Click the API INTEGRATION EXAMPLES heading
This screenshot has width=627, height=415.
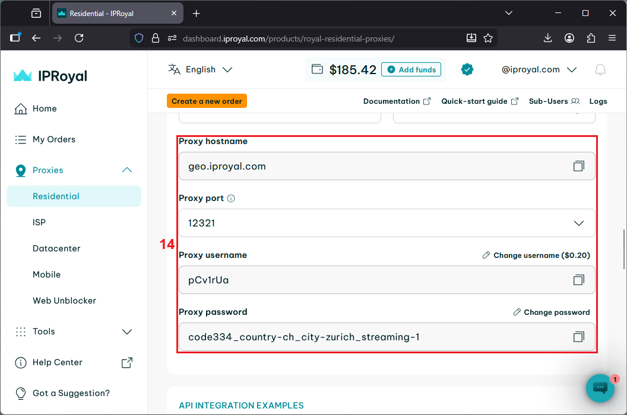coord(241,406)
